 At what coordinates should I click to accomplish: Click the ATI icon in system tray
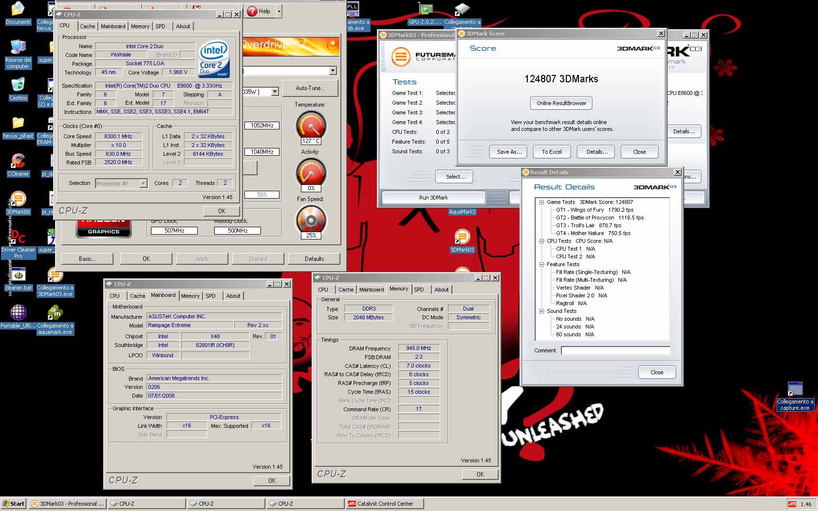pyautogui.click(x=792, y=504)
